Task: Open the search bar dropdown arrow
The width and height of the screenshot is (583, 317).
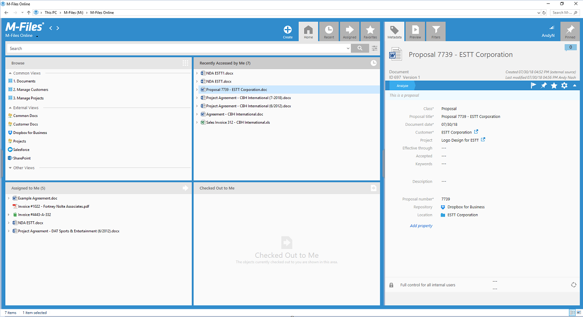Action: tap(348, 48)
